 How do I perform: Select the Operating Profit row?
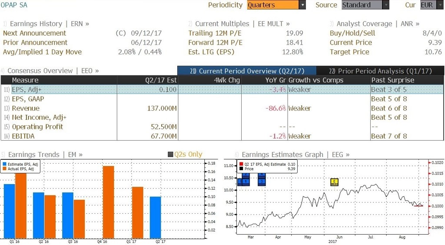(222, 127)
